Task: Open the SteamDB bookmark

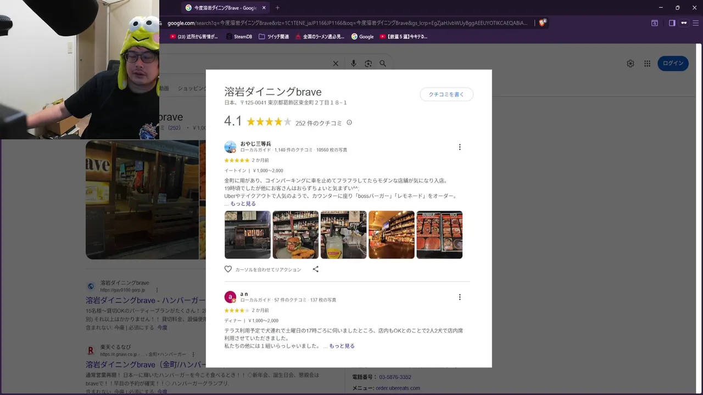Action: 239,37
